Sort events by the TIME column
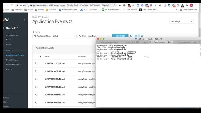The height and width of the screenshot is (113, 201). click(47, 57)
